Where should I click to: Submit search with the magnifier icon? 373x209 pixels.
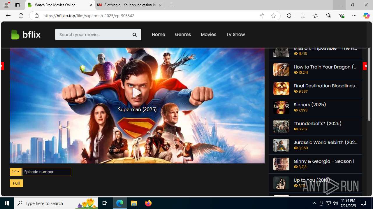[x=134, y=35]
